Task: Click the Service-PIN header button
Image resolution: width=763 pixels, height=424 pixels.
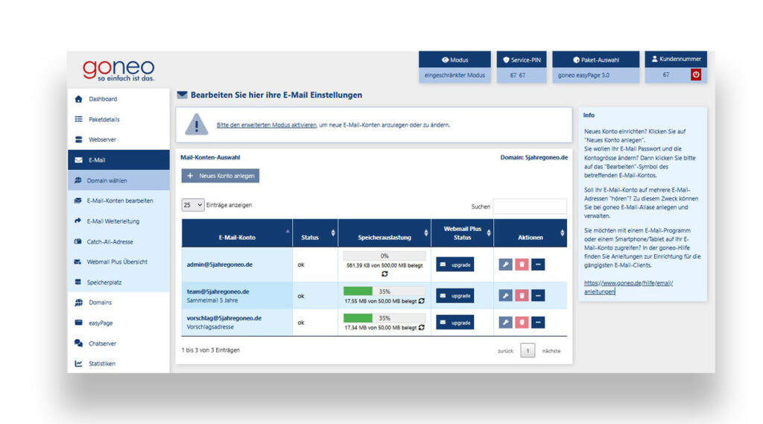Action: [521, 60]
